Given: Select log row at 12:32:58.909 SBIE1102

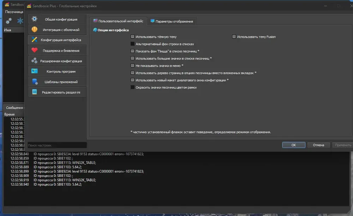Looking at the screenshot, I should (176, 175).
